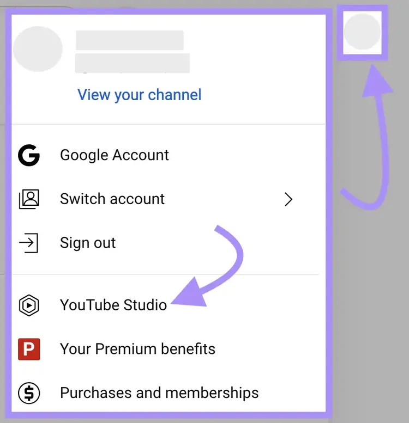The image size is (409, 423).
Task: Click the Switch account person icon
Action: tap(29, 199)
